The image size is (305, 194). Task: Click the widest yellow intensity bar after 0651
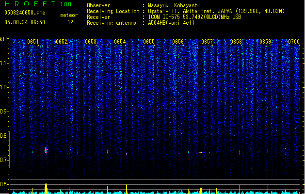point(46,188)
